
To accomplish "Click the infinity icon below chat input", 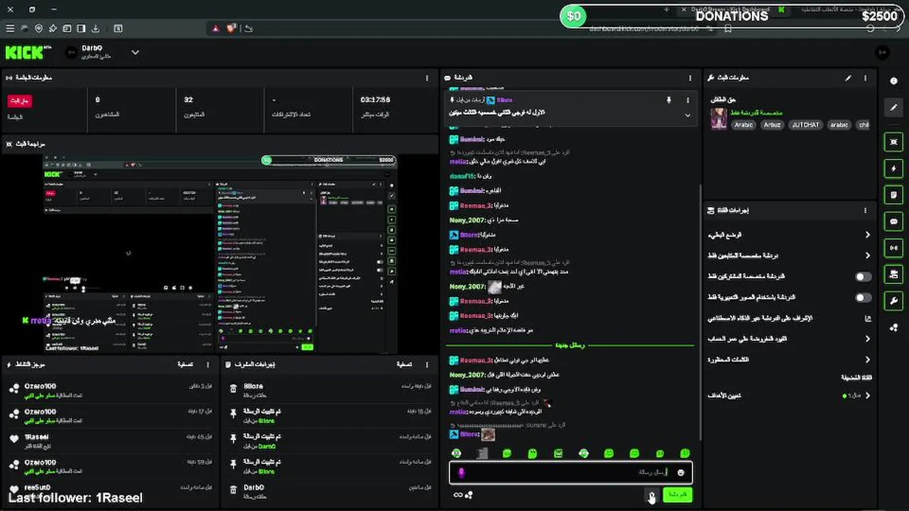I will 457,495.
